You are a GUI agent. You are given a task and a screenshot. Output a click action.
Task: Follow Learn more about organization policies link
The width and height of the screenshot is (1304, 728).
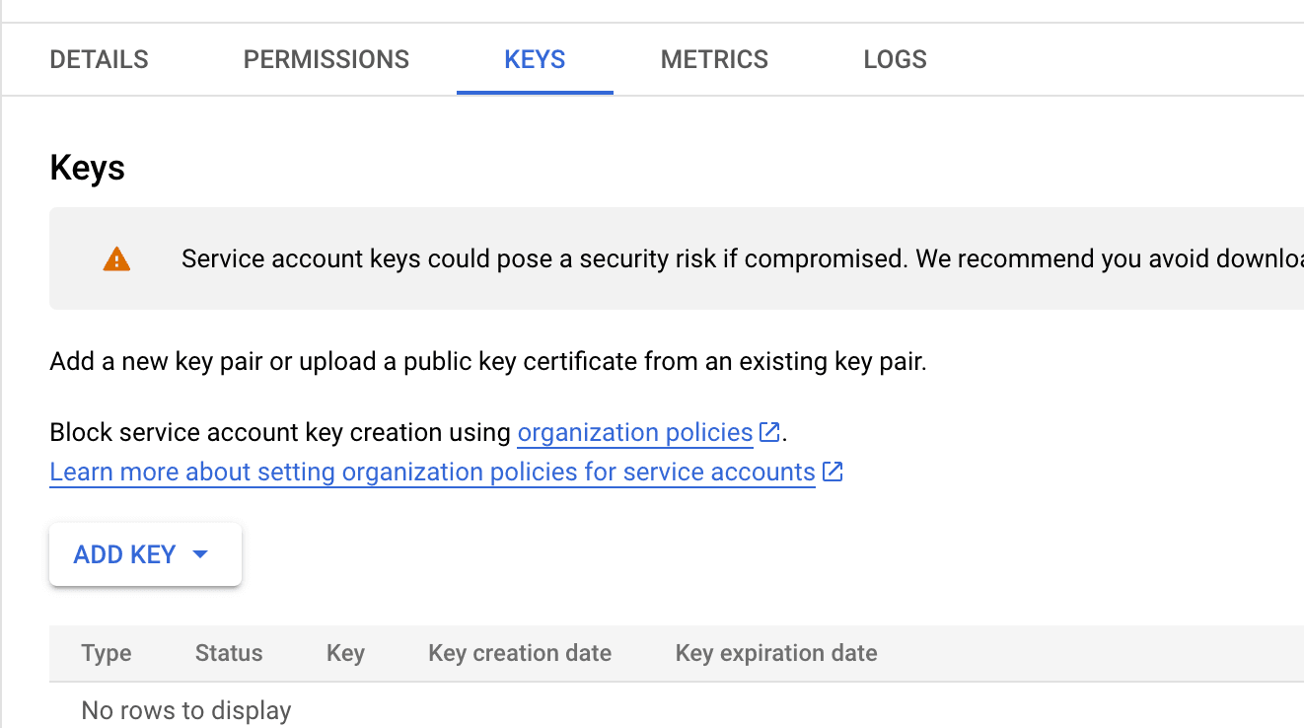(x=432, y=472)
